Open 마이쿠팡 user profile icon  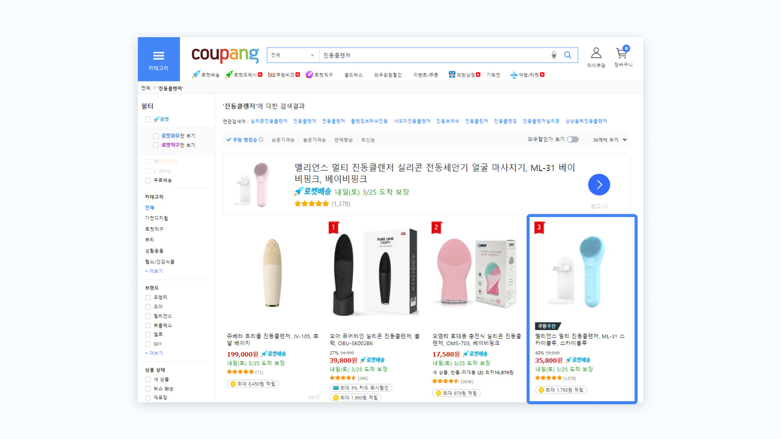tap(596, 53)
